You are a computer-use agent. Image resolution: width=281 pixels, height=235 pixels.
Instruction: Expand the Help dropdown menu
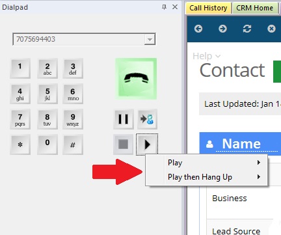pos(206,56)
